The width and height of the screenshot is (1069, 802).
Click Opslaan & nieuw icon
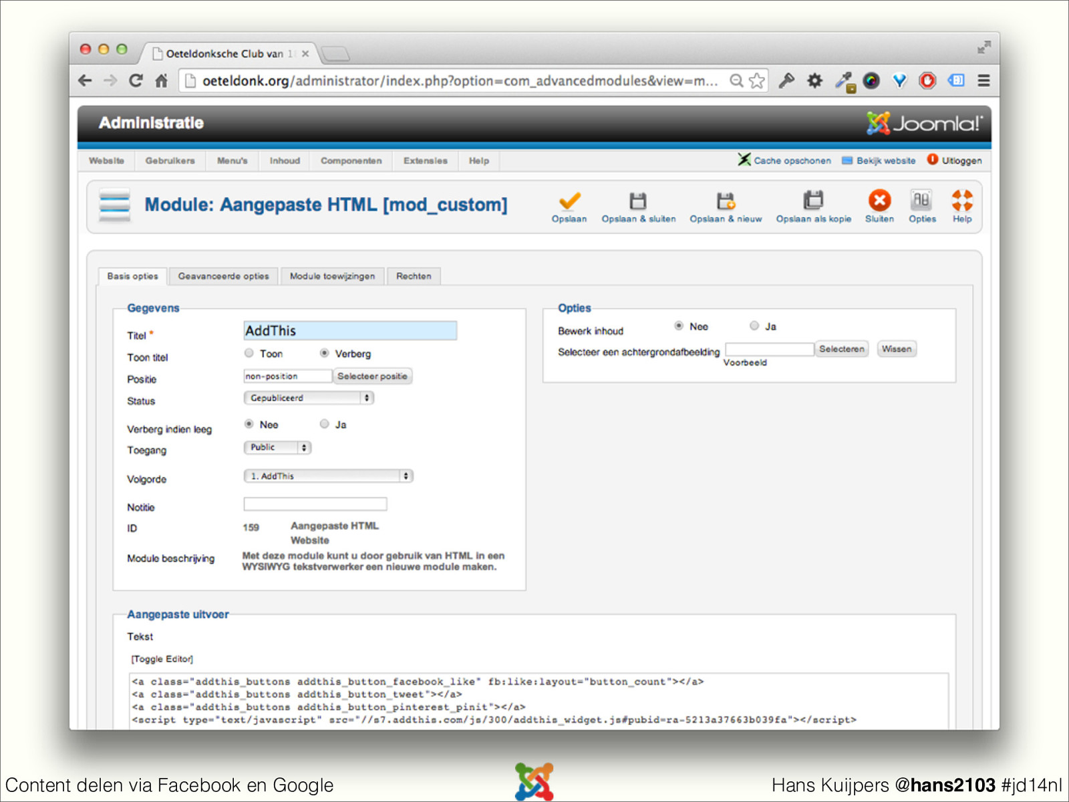[726, 200]
